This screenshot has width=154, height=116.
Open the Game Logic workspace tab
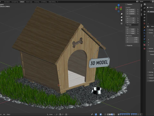point(29,2)
